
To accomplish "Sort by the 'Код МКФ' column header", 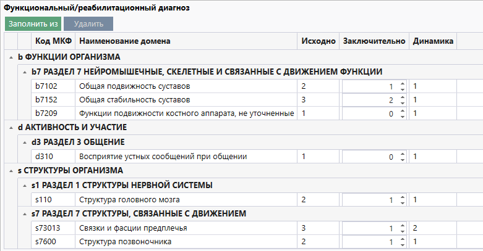I will click(53, 41).
